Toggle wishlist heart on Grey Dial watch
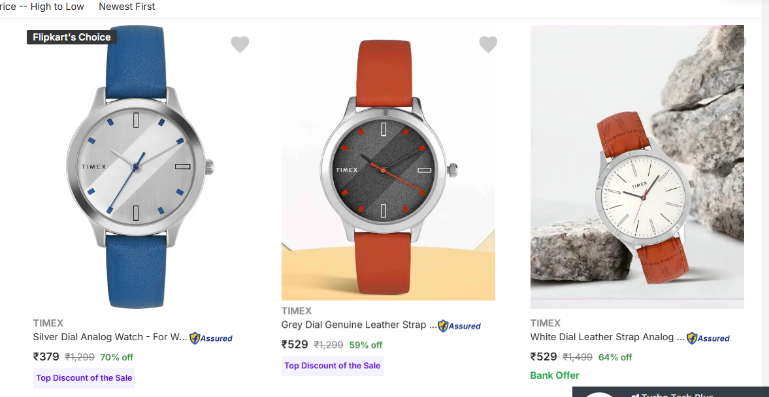 pos(488,44)
